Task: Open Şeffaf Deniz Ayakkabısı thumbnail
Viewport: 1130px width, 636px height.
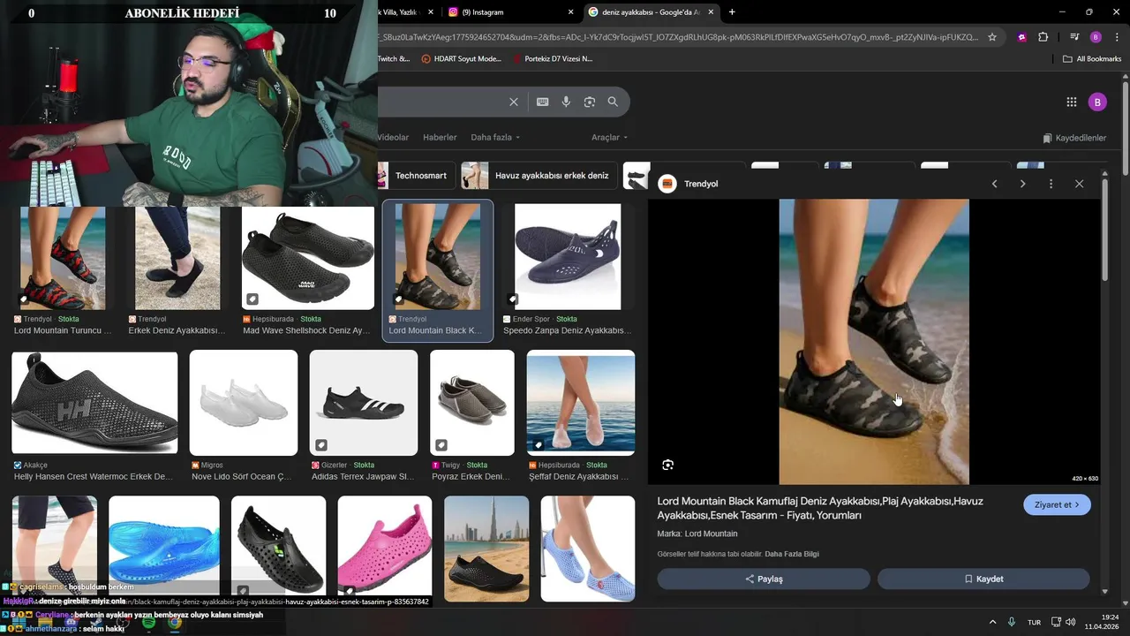Action: pos(581,403)
